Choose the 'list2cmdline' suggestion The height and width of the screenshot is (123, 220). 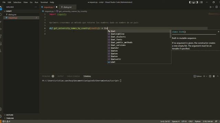pos(139,34)
